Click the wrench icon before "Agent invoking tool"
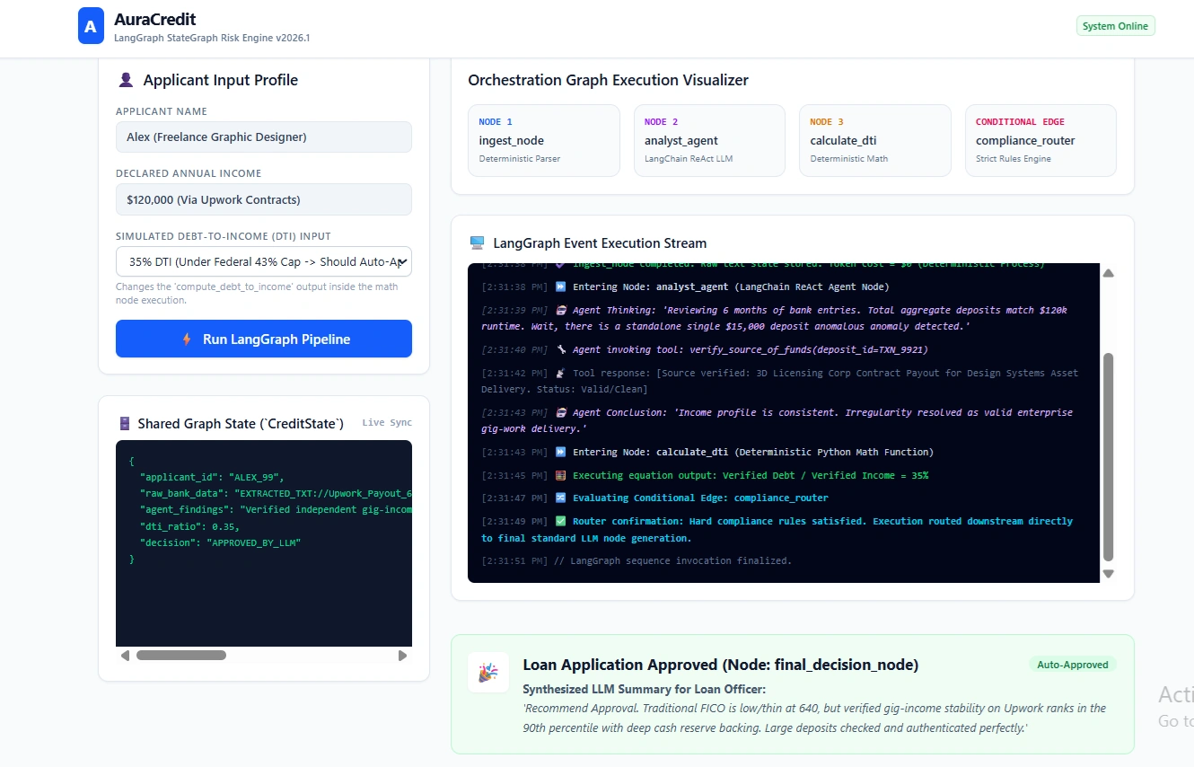Viewport: 1194px width, 767px height. (561, 349)
